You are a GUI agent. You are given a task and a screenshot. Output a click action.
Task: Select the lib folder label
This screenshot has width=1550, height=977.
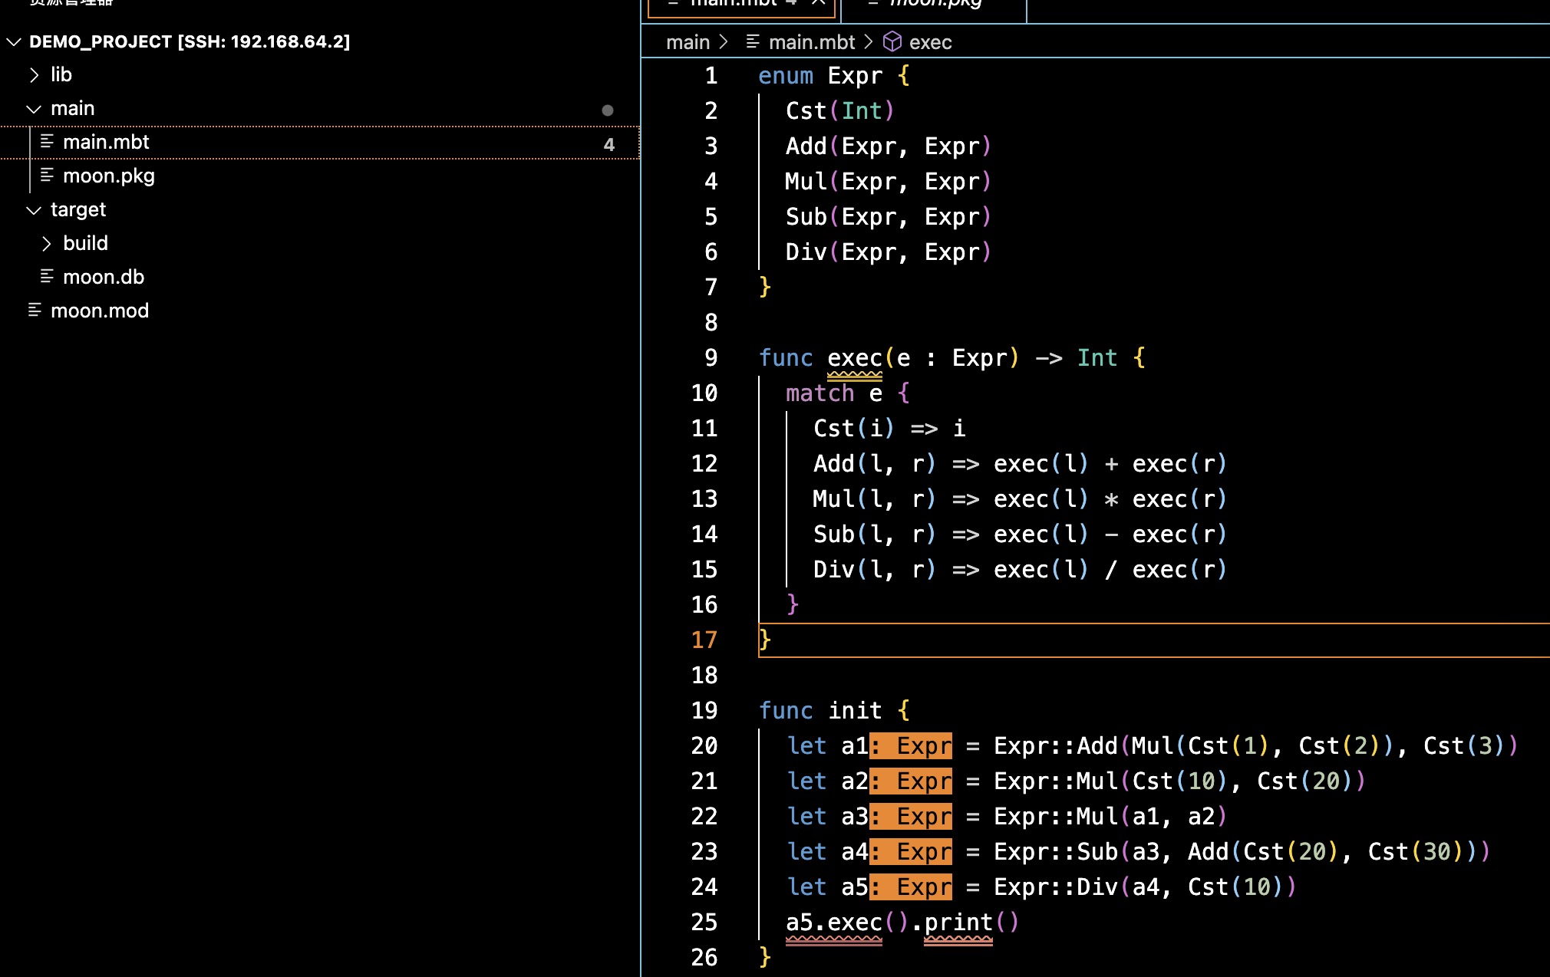61,74
